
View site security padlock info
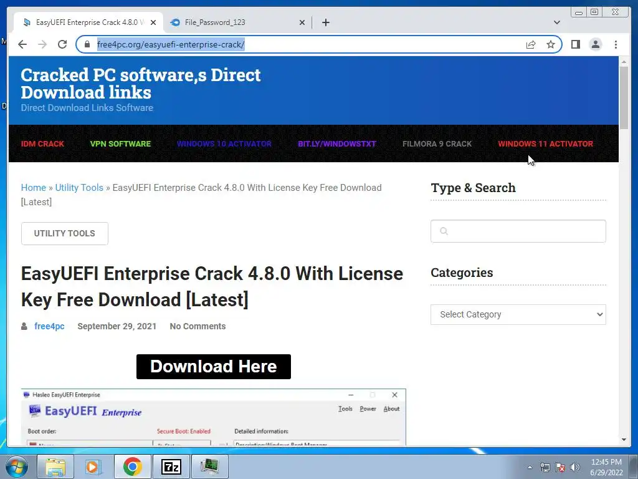pyautogui.click(x=87, y=44)
